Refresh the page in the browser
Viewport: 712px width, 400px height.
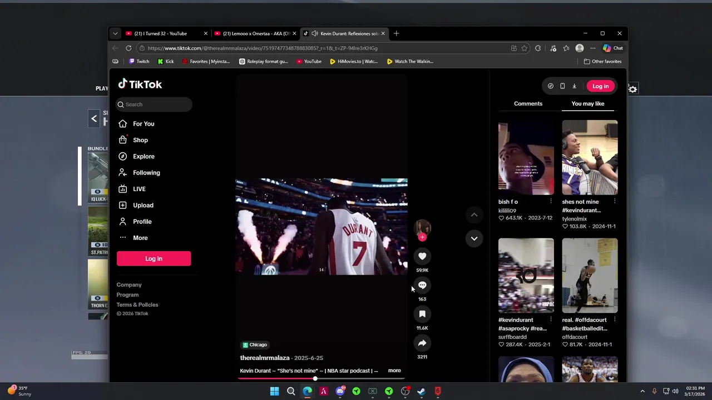click(x=128, y=48)
